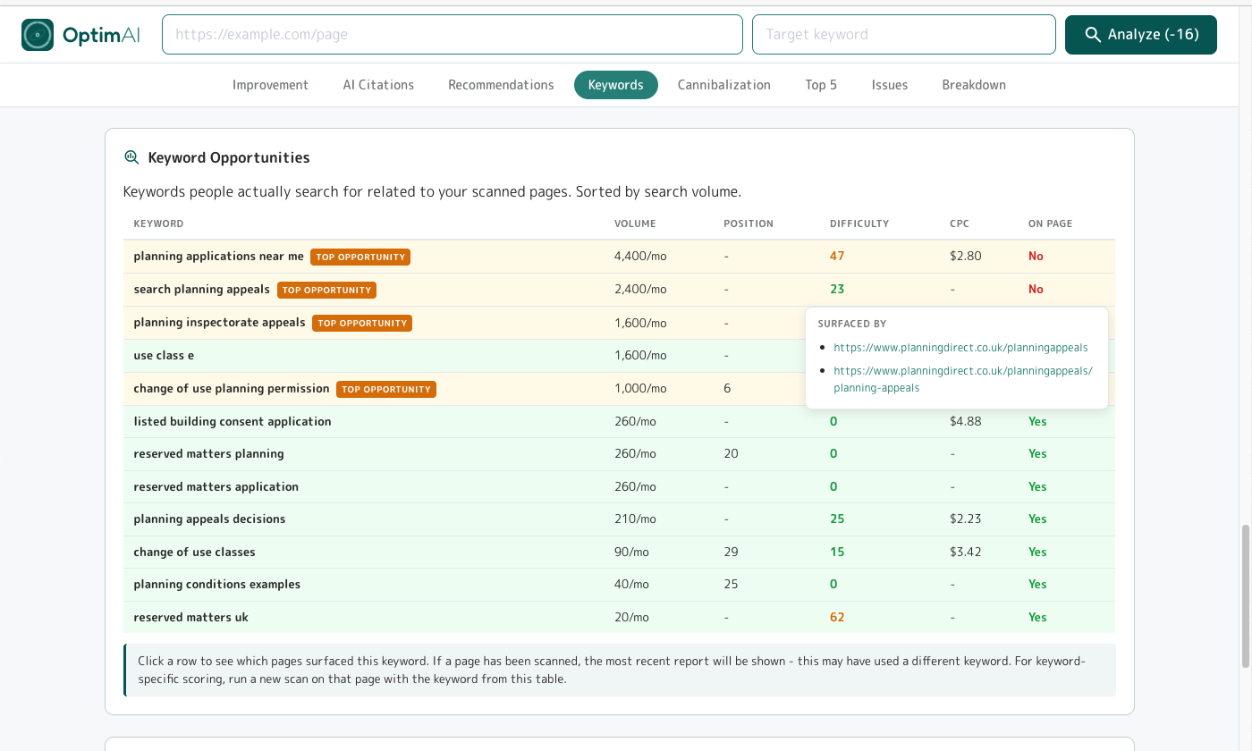The width and height of the screenshot is (1252, 751).
Task: Click the $4.88 CPC value
Action: click(966, 421)
